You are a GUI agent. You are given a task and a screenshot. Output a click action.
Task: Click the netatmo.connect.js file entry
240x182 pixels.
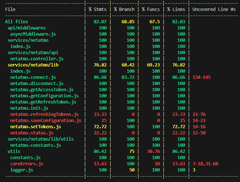(x=33, y=77)
